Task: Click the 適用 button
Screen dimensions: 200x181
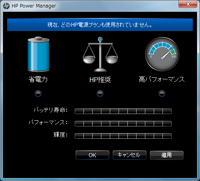Action: pos(166,155)
